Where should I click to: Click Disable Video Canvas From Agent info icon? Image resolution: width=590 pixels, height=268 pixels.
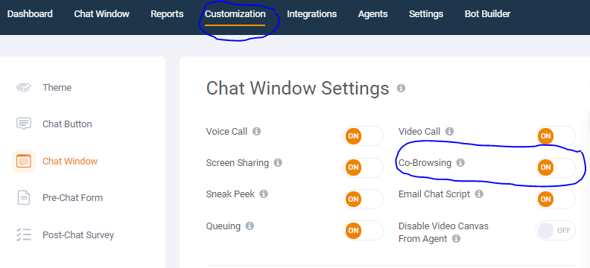tap(456, 239)
